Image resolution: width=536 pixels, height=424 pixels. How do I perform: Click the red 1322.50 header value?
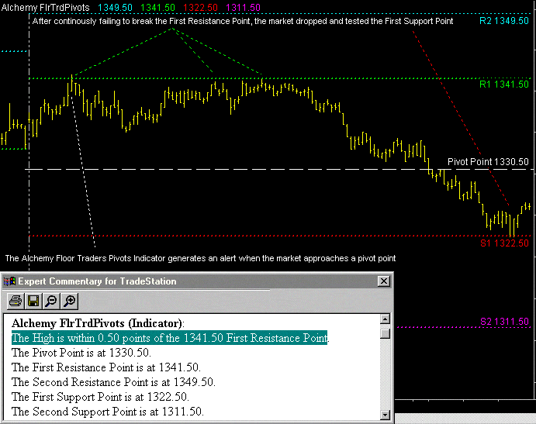(200, 8)
